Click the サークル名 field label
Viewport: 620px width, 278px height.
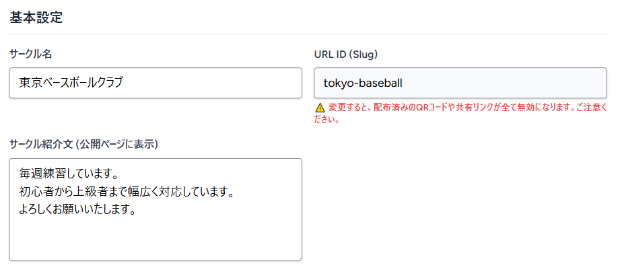31,54
